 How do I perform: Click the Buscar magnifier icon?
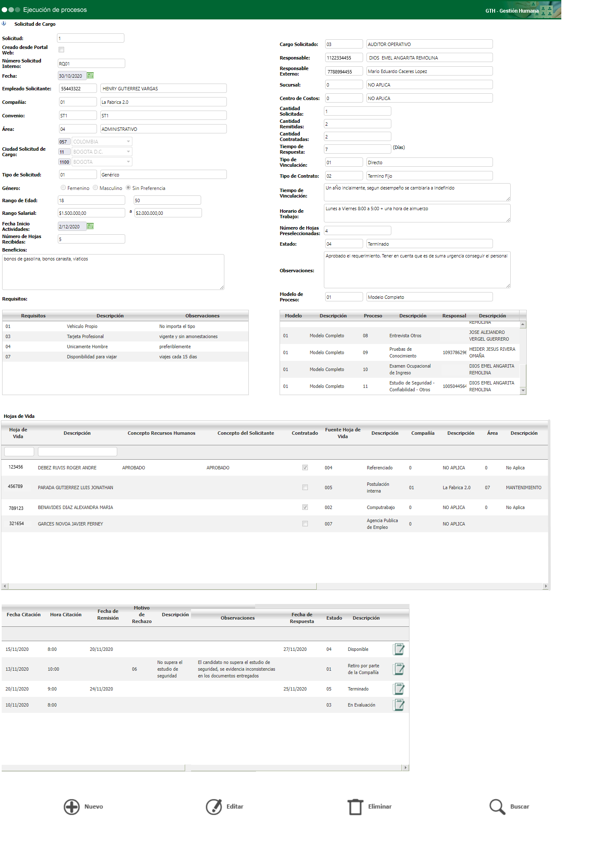tap(497, 807)
